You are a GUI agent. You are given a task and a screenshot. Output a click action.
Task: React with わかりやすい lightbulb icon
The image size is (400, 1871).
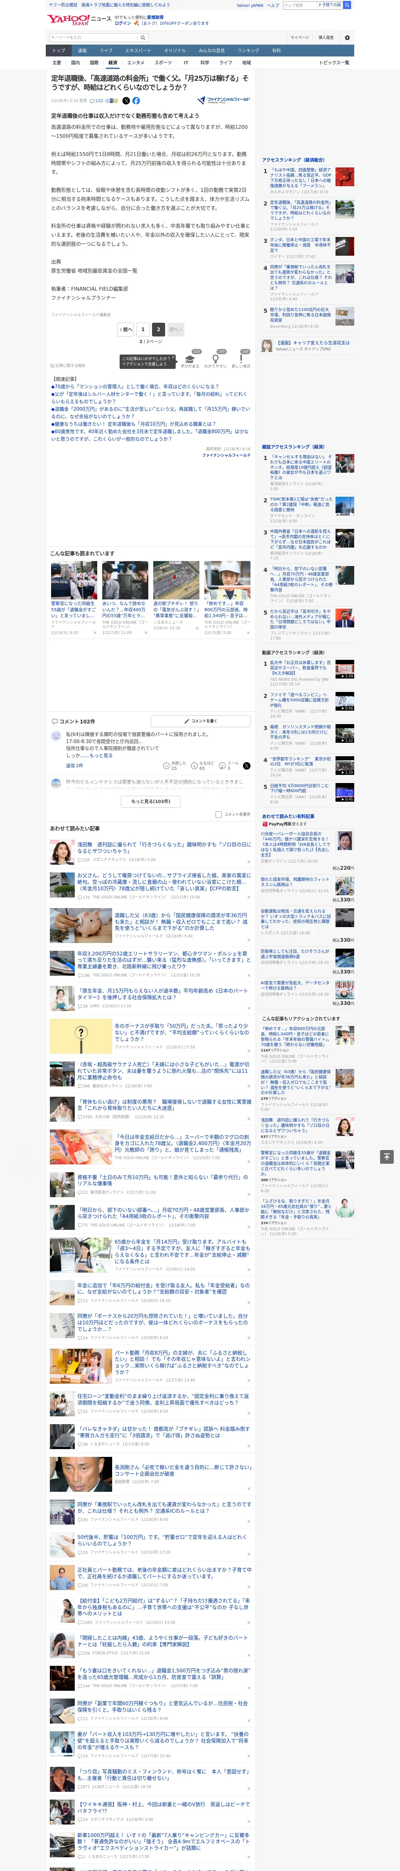215,359
